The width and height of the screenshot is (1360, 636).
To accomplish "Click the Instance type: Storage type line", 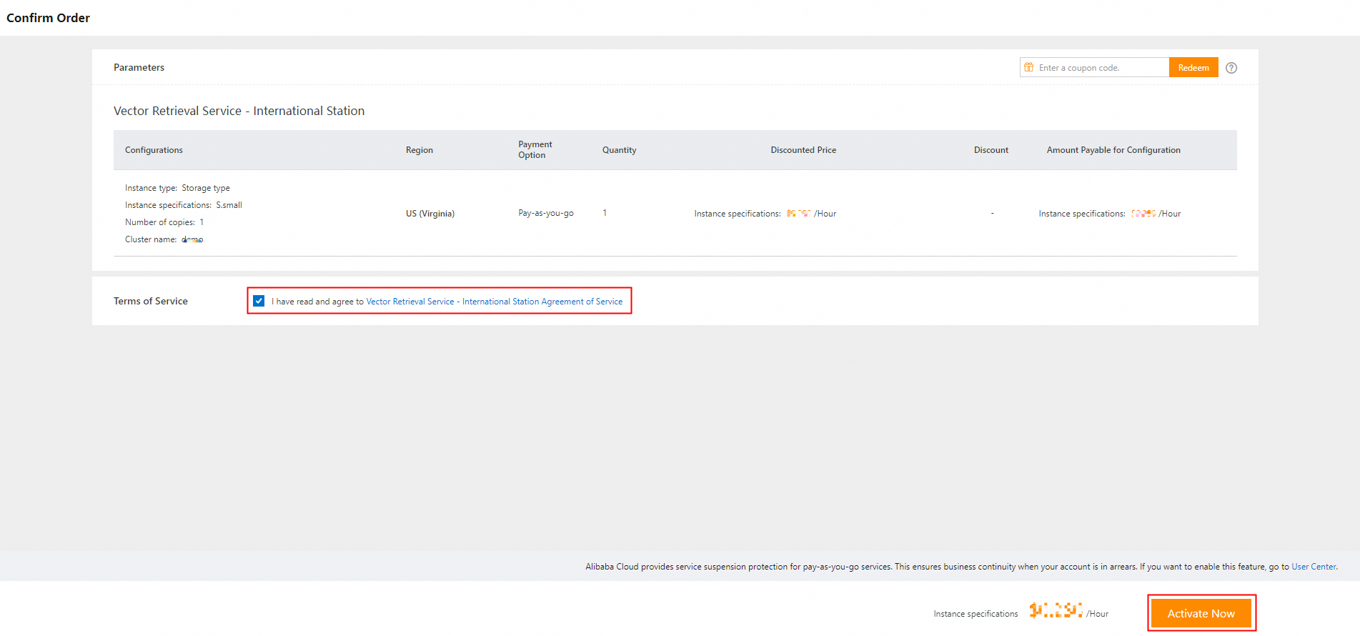I will (x=177, y=188).
